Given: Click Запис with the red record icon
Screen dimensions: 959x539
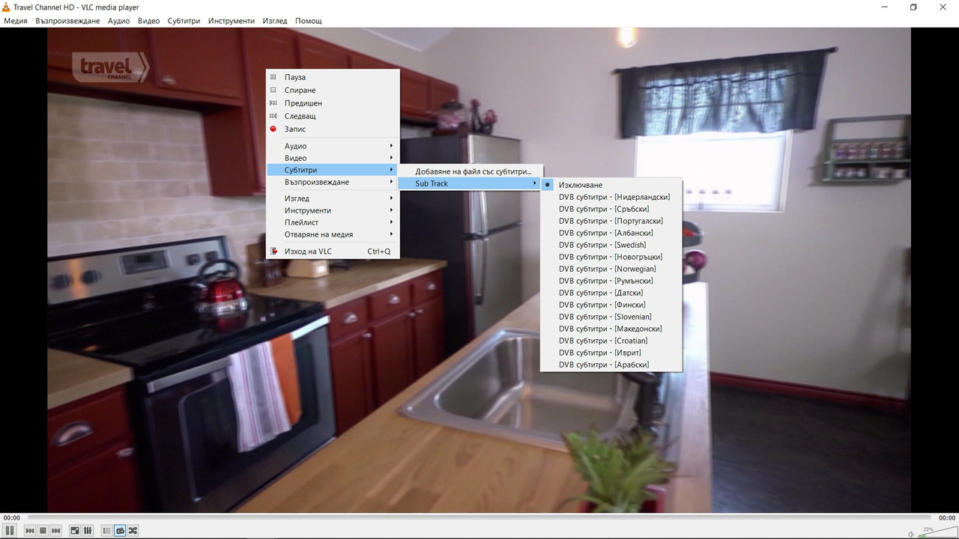Looking at the screenshot, I should (x=333, y=129).
